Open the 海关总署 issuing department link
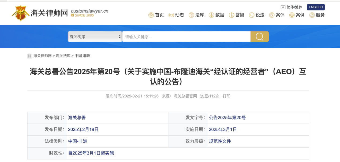The image size is (340, 162). point(77,118)
